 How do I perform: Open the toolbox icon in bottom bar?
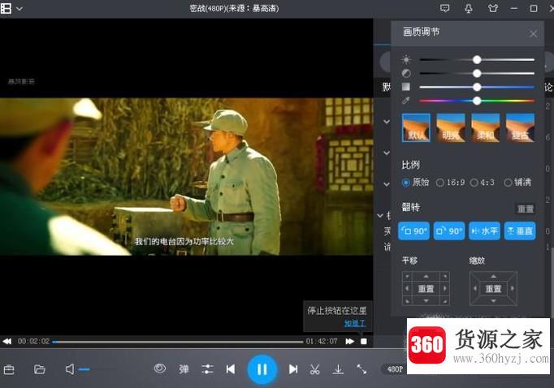click(9, 369)
